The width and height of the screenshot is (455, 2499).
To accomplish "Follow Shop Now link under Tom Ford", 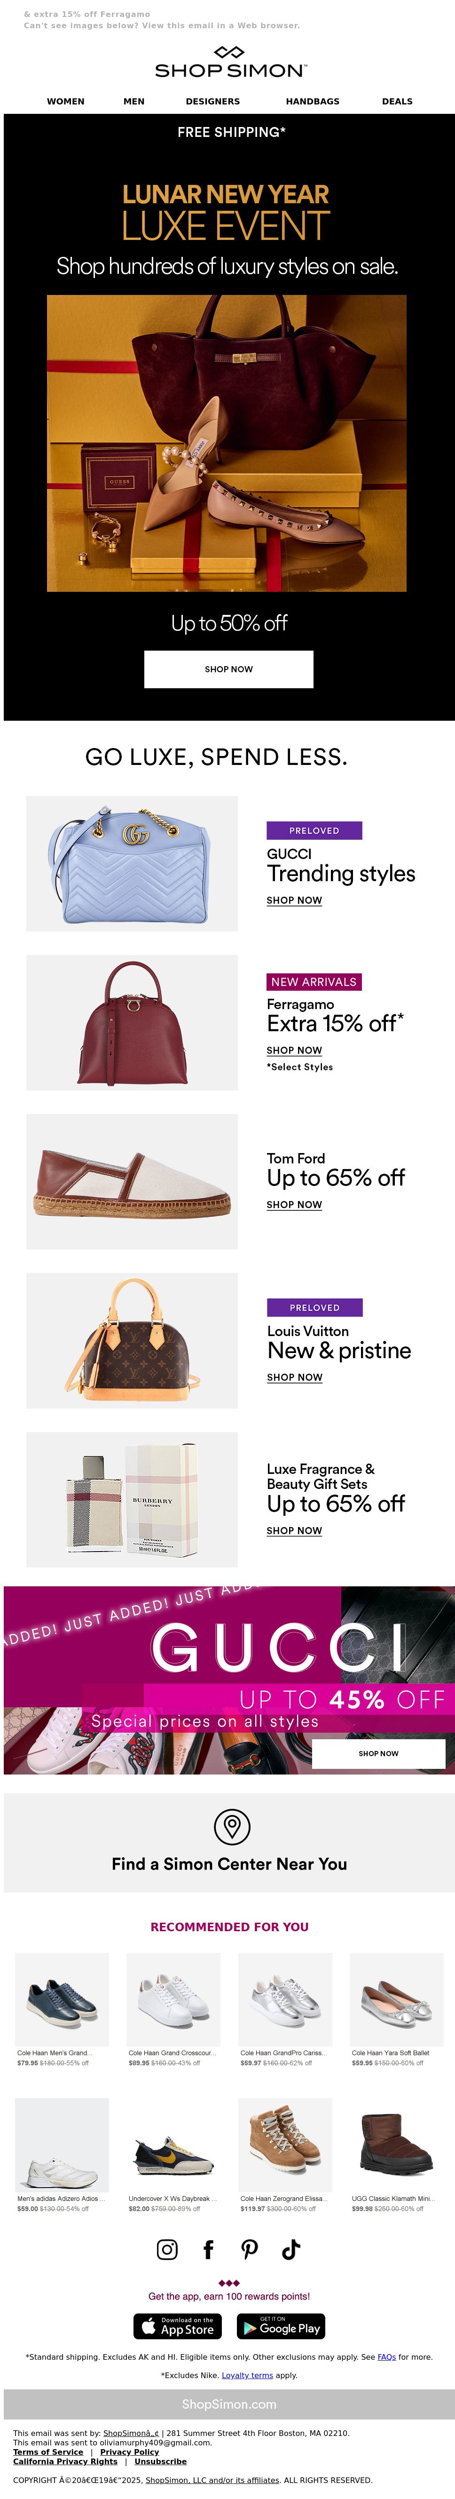I will [294, 1204].
